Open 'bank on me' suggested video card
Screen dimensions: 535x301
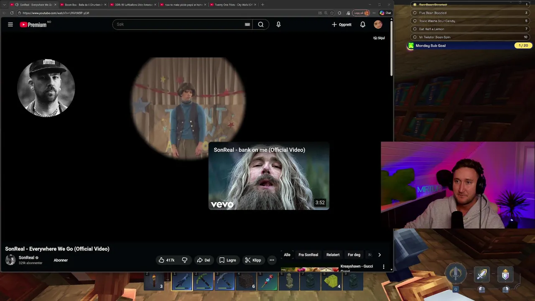[269, 176]
